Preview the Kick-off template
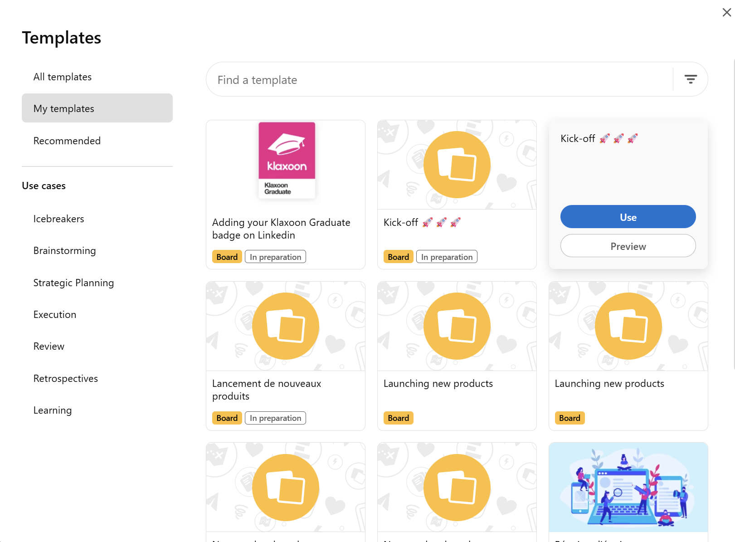735x542 pixels. click(x=628, y=246)
